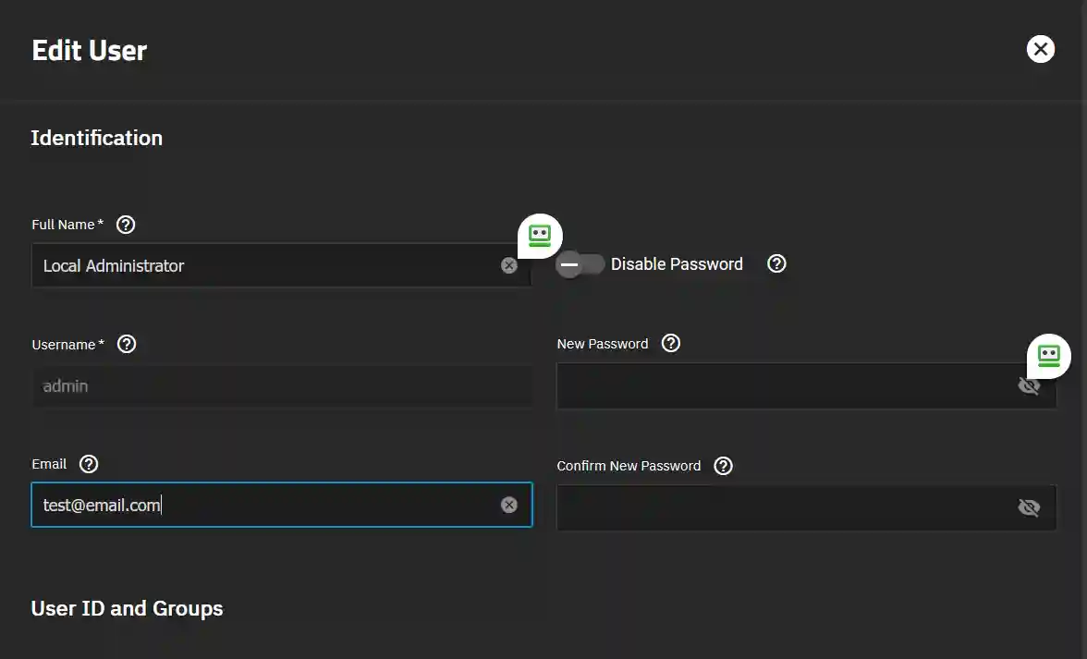Select the User ID and Groups header
Screen dimensions: 1087x659
127,608
